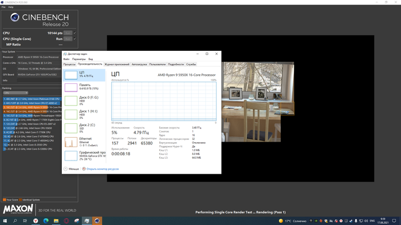Open Opera browser from the taskbar

[66, 220]
